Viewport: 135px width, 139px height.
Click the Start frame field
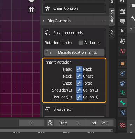[69, 123]
